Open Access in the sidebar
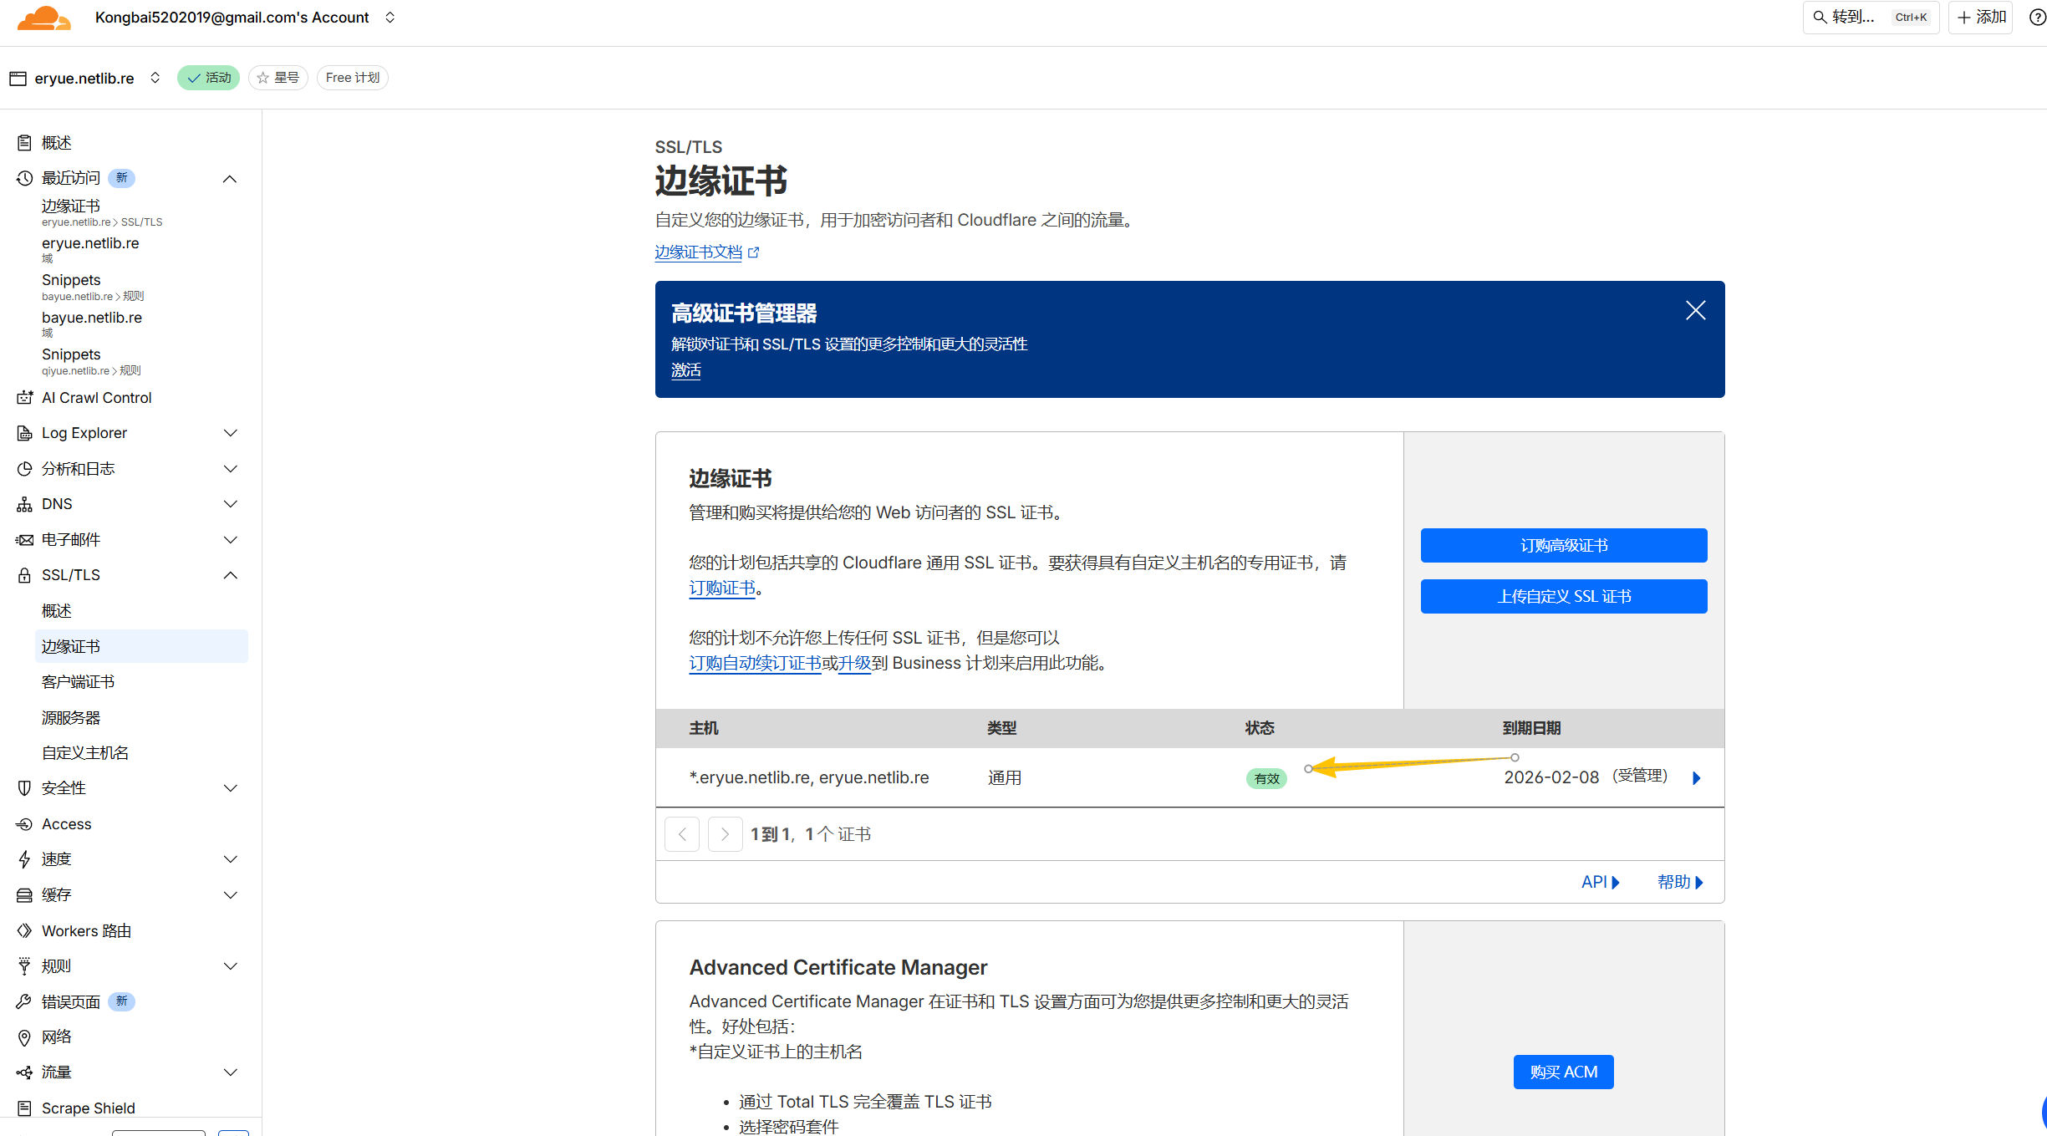The height and width of the screenshot is (1136, 2047). [66, 824]
